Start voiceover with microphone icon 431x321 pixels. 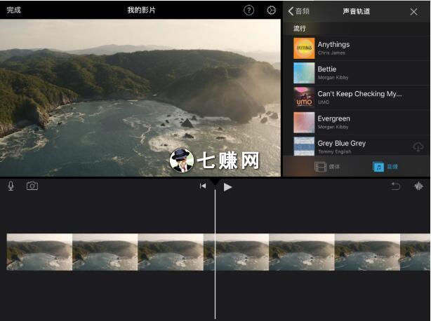point(11,186)
